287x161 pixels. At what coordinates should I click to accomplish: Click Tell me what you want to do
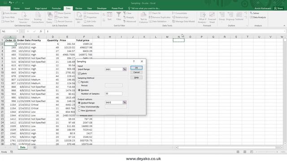[144, 8]
